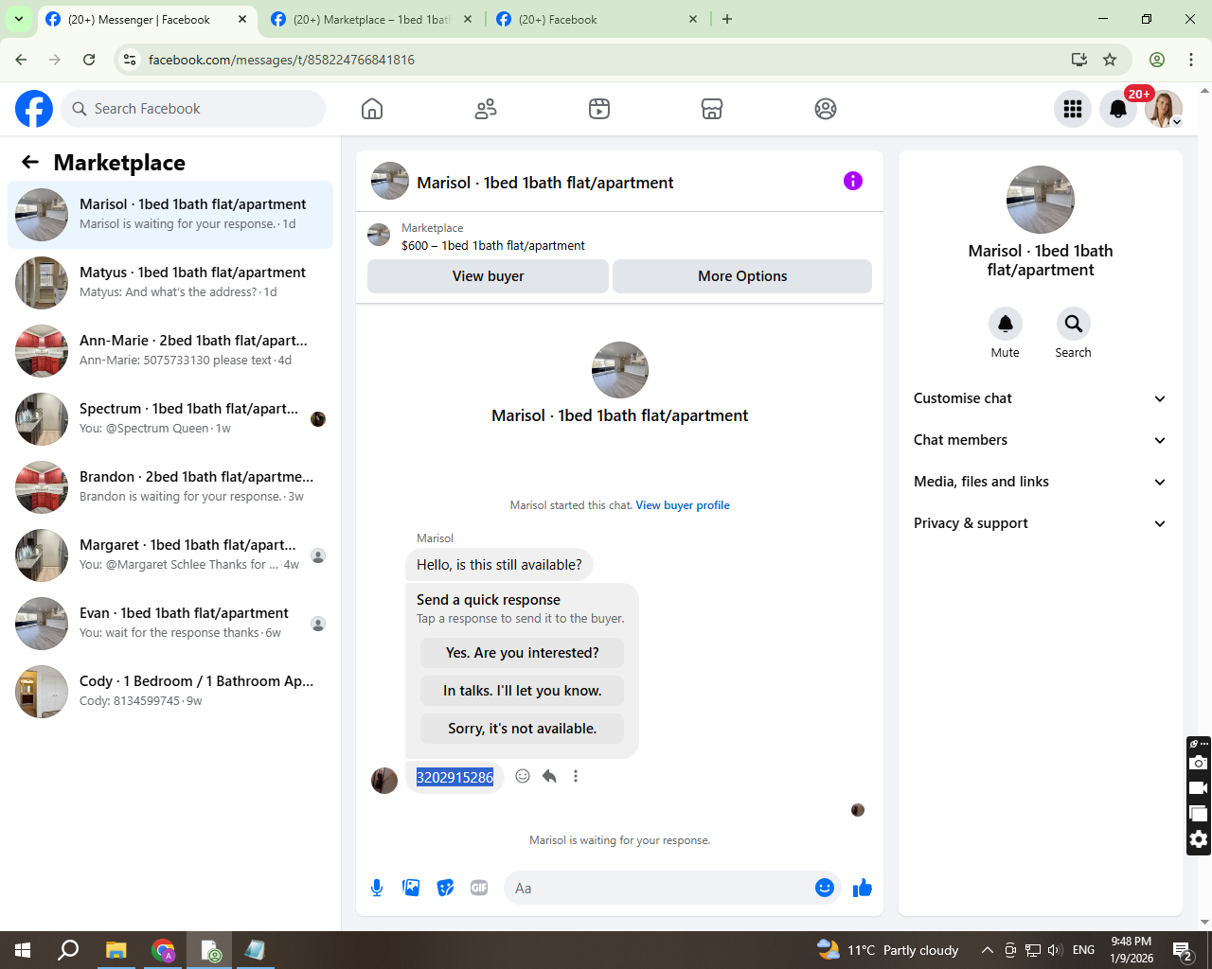Open the notifications bell with 20+ badge

1118,109
